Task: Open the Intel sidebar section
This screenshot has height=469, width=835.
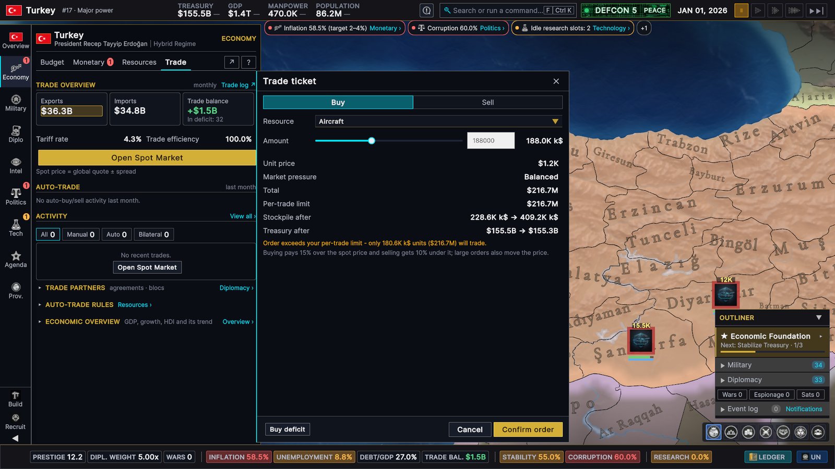Action: point(16,166)
